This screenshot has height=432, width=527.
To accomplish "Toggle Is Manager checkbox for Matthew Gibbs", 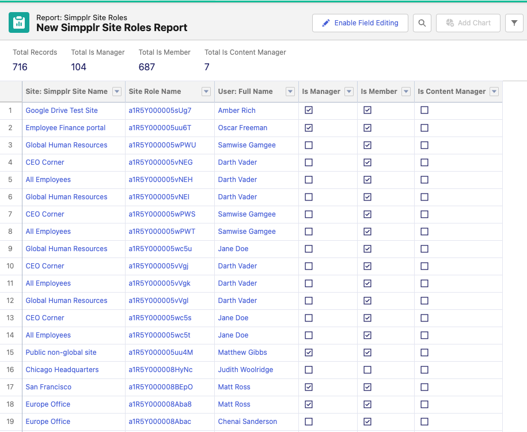I will tap(309, 353).
